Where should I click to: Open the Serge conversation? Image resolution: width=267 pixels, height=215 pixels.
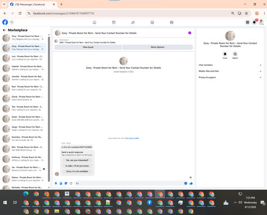[24, 129]
